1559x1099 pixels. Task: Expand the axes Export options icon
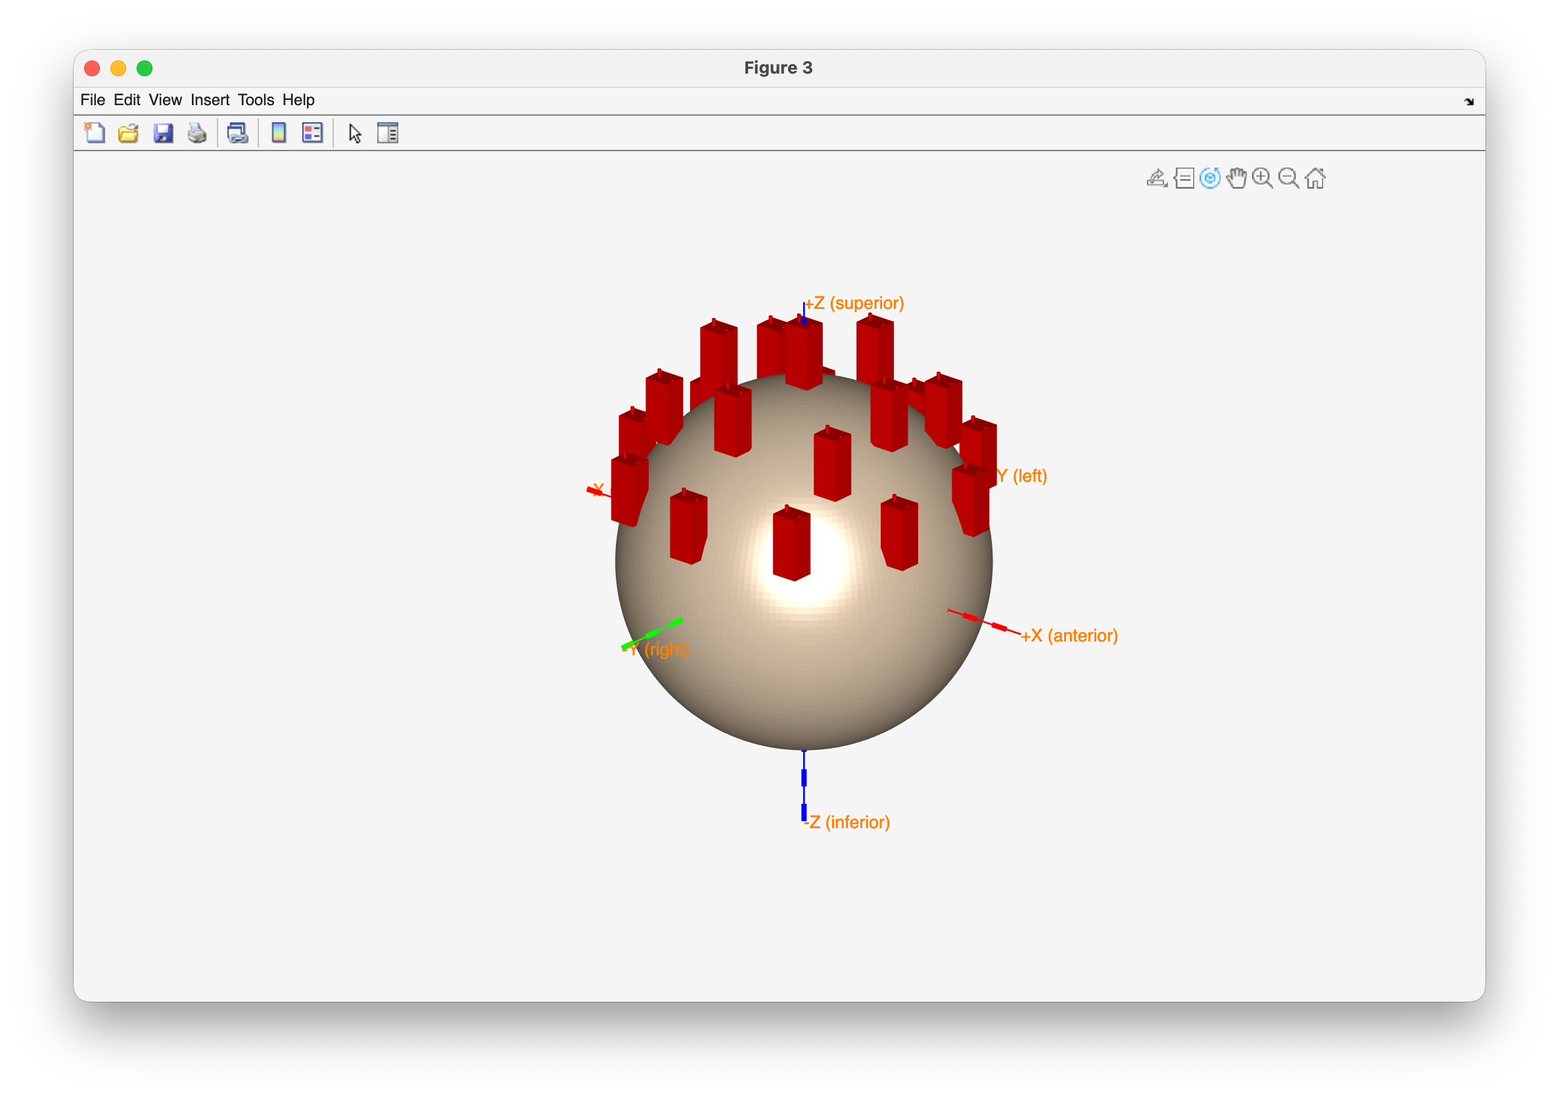coord(1157,178)
